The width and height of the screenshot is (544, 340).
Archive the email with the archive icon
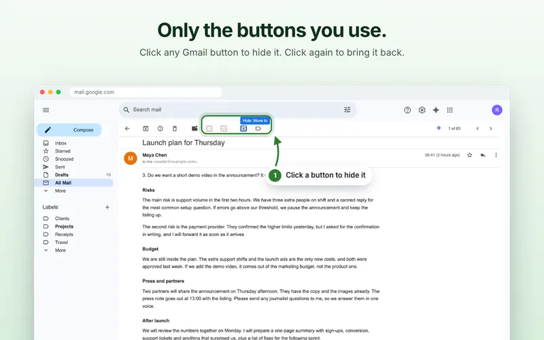(146, 129)
